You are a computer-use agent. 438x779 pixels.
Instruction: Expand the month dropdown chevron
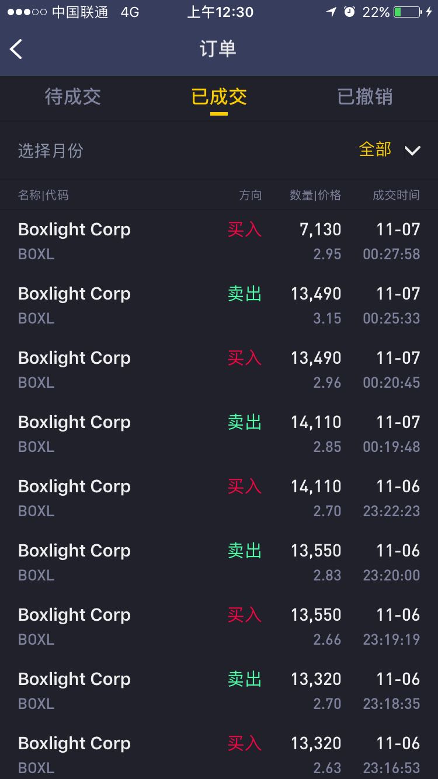click(x=412, y=151)
